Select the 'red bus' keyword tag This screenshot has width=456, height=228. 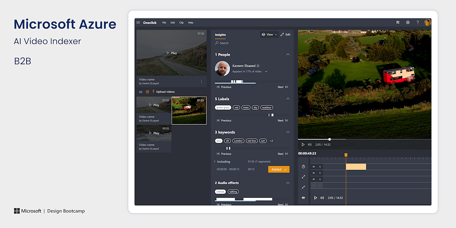click(252, 141)
